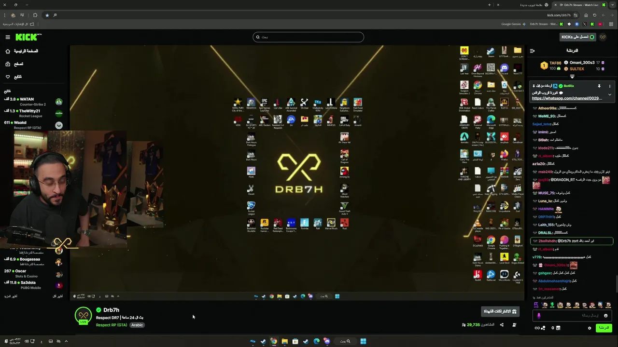Open Chrome tab search dropdown arrow
The height and width of the screenshot is (347, 618).
click(613, 5)
